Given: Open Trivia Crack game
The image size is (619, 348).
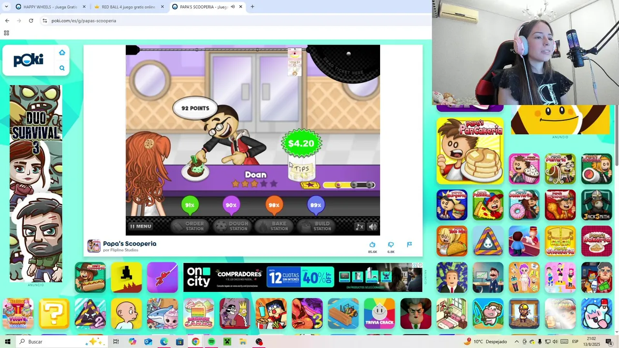Looking at the screenshot, I should coord(380,314).
